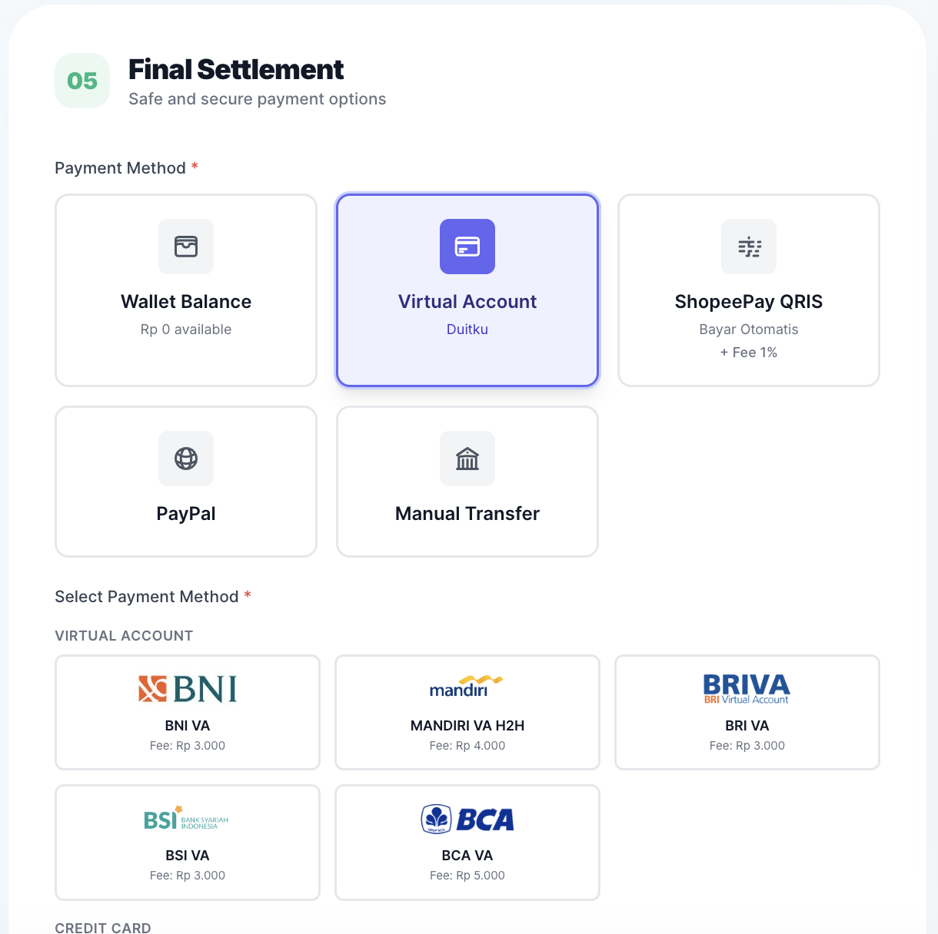Click the Manual Transfer bank icon

(x=467, y=459)
